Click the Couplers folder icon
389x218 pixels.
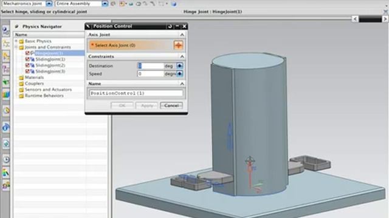21,84
